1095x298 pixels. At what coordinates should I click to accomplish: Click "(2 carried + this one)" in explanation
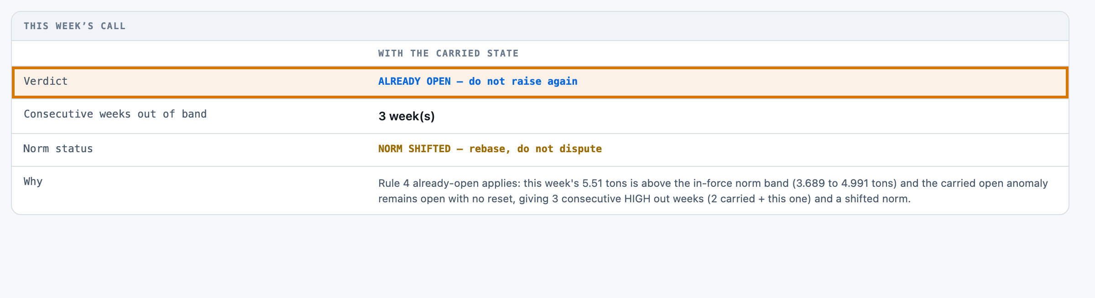click(x=759, y=199)
